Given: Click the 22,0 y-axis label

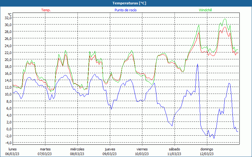Looking at the screenshot, I should click(x=8, y=52).
